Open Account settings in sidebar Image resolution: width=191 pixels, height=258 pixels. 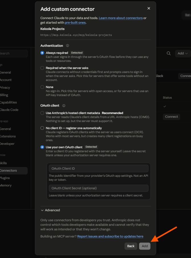[6, 80]
